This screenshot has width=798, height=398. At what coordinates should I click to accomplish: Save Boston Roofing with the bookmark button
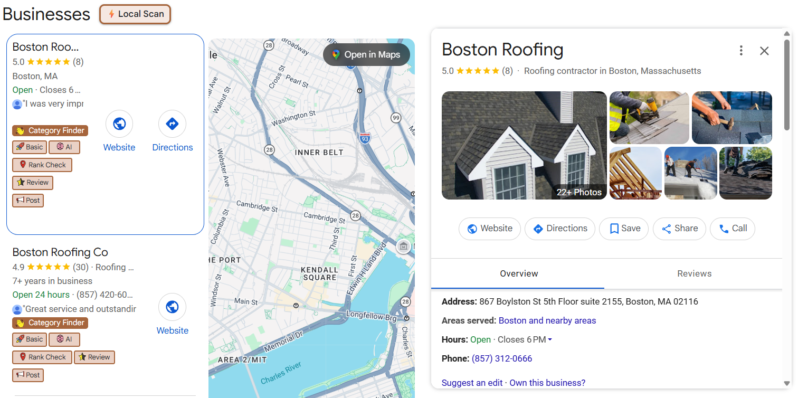624,229
